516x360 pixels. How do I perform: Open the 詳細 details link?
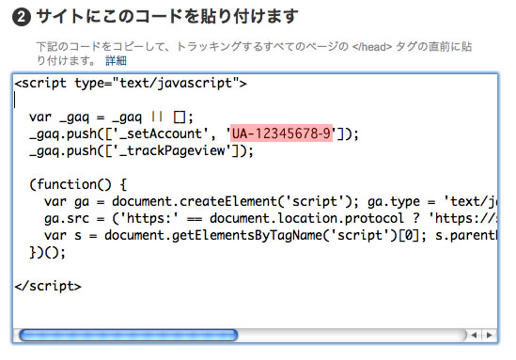[x=116, y=60]
